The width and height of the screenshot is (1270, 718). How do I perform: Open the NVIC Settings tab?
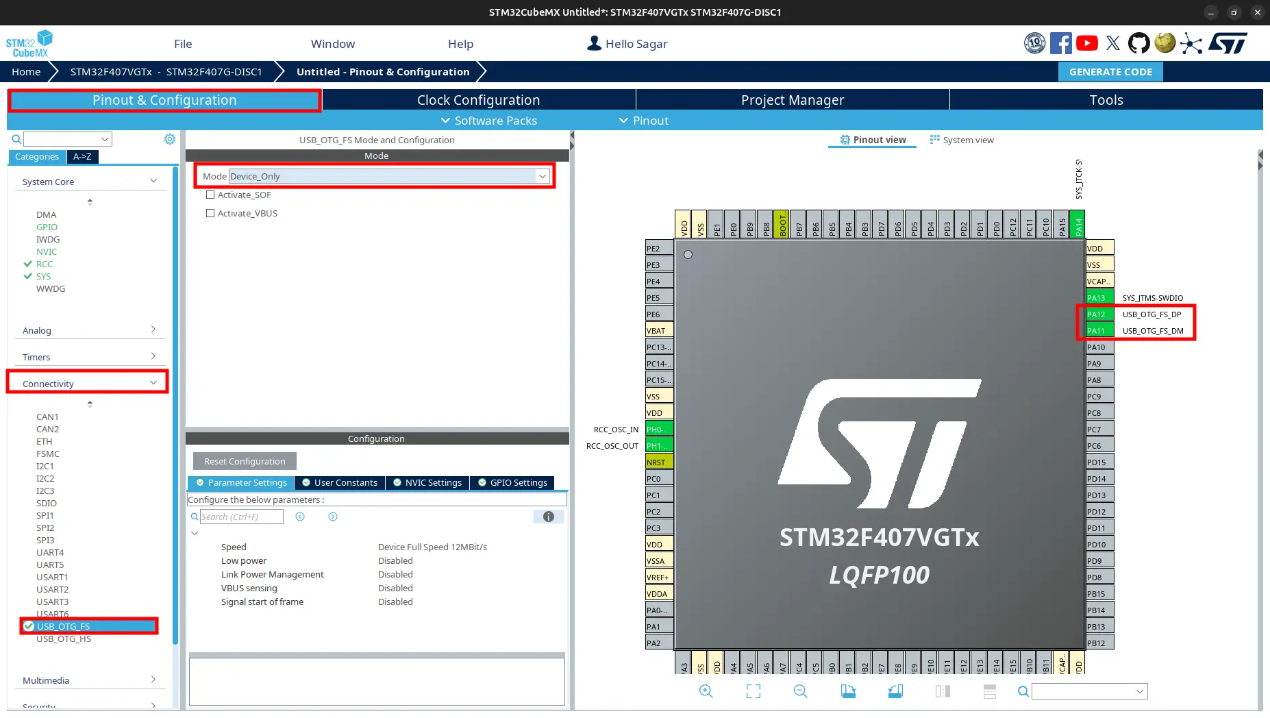click(427, 482)
